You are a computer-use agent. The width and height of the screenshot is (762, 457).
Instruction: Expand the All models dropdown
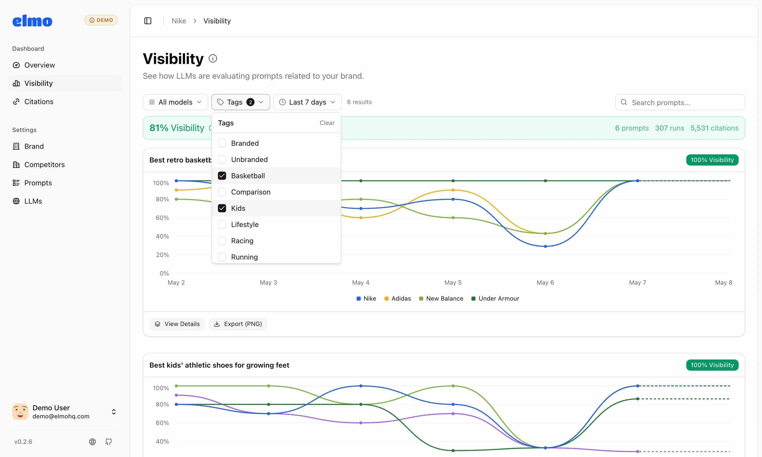tap(175, 102)
